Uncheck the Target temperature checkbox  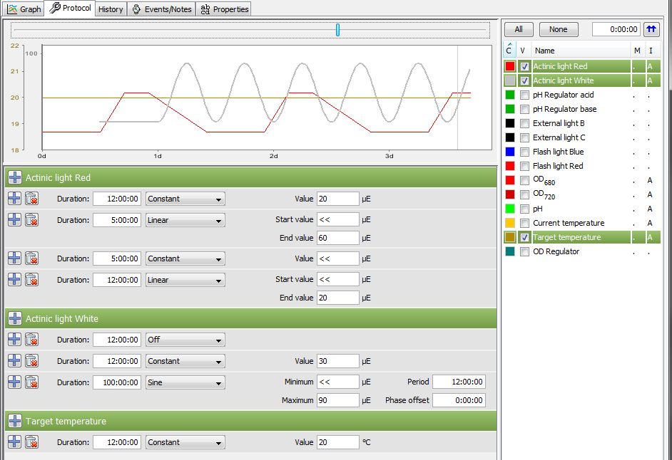(x=524, y=237)
